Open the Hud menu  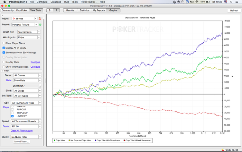(x=66, y=2)
